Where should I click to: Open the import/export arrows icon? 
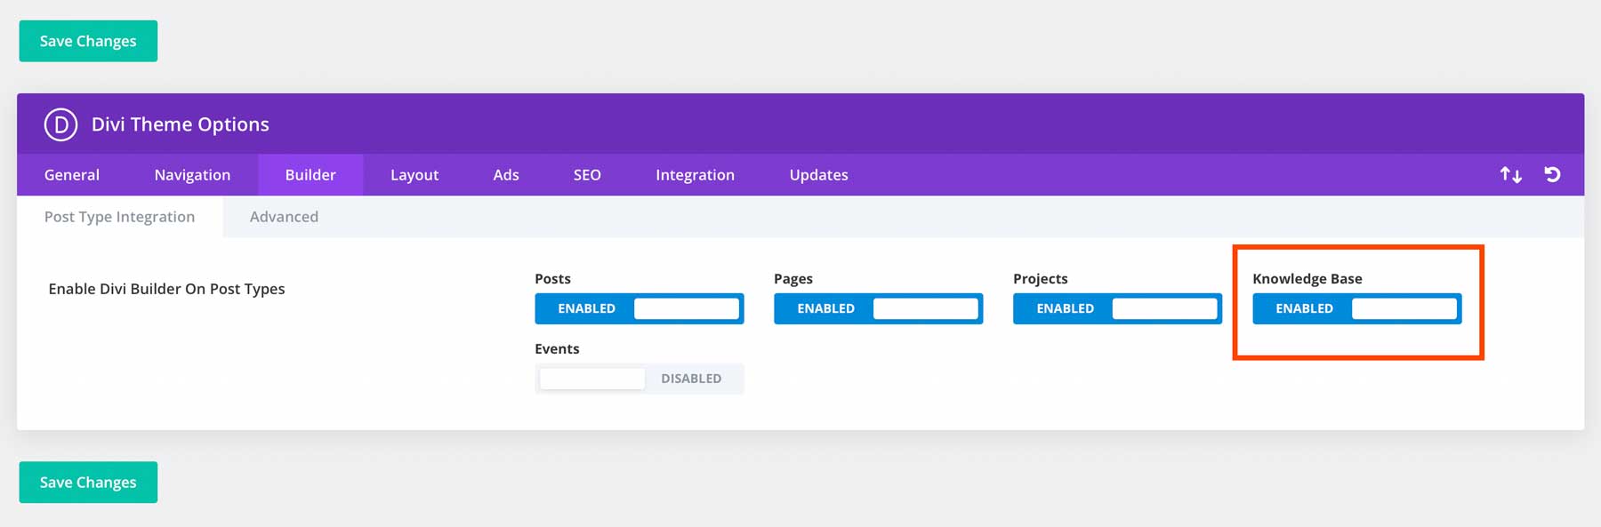(x=1510, y=175)
